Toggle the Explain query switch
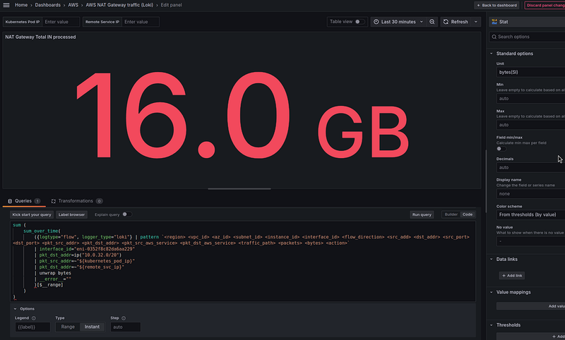This screenshot has height=340, width=565. (127, 214)
